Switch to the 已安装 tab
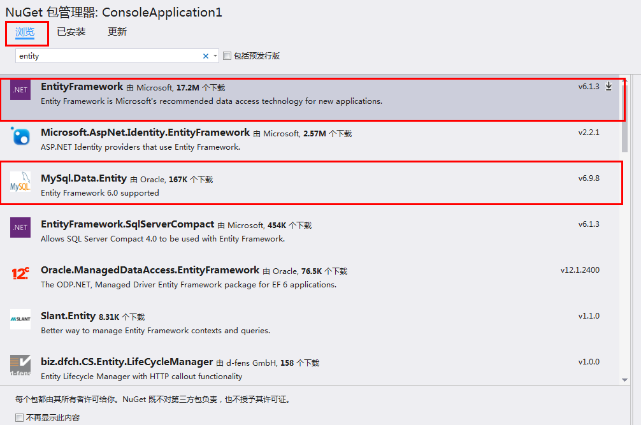The height and width of the screenshot is (425, 641). [71, 32]
